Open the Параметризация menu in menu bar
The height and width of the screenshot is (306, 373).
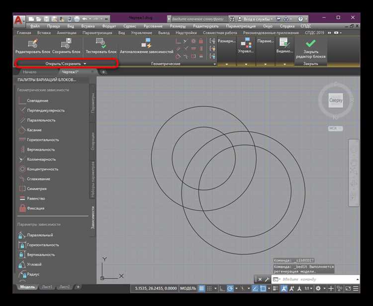[241, 25]
